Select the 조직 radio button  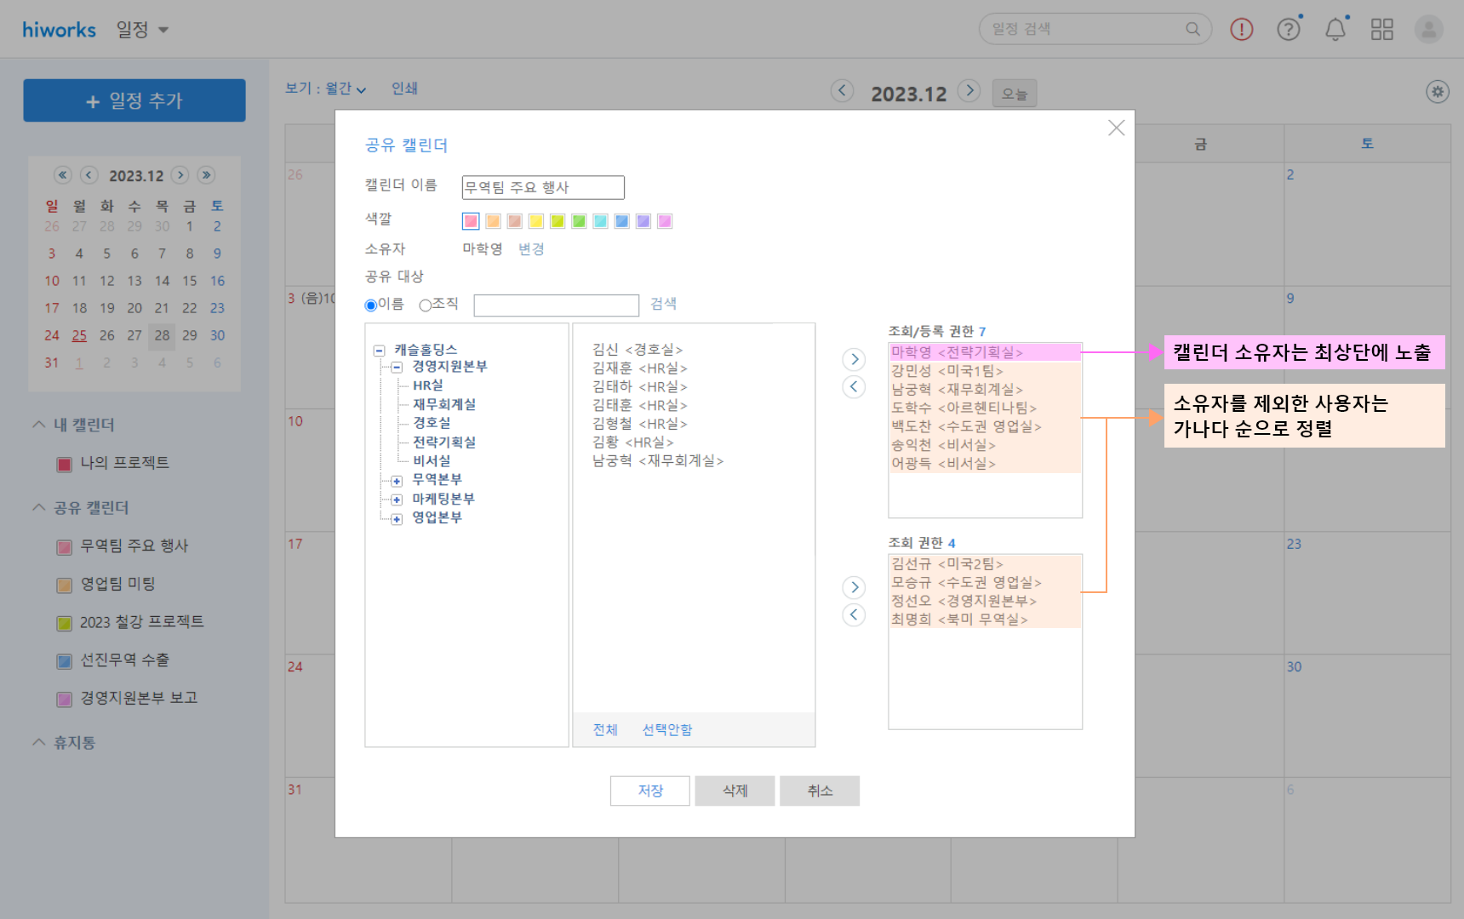point(425,305)
